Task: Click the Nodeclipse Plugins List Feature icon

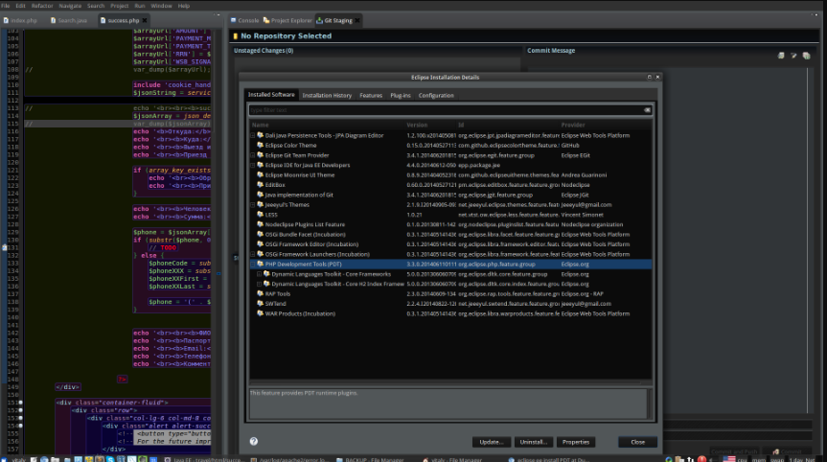Action: point(260,224)
